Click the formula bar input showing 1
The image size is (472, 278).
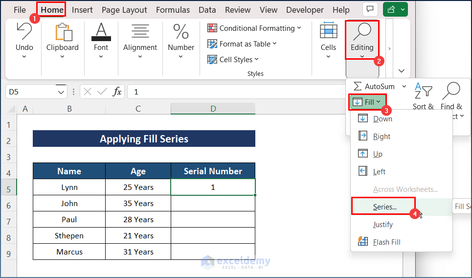pyautogui.click(x=236, y=92)
